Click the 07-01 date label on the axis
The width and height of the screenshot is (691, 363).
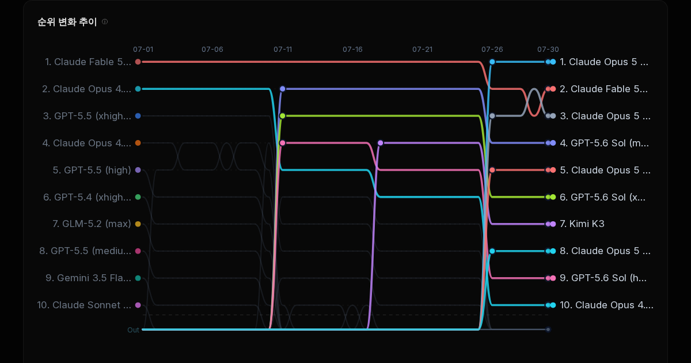(x=143, y=50)
